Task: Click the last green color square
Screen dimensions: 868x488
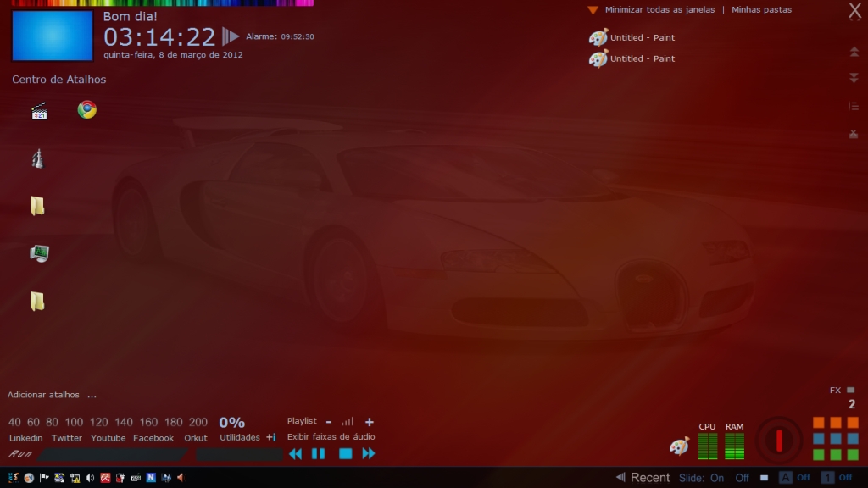Action: pyautogui.click(x=853, y=455)
